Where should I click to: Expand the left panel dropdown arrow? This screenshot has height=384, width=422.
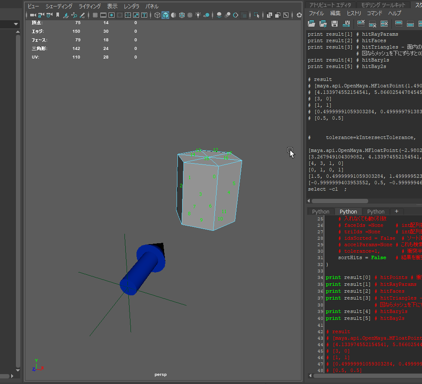click(16, 24)
